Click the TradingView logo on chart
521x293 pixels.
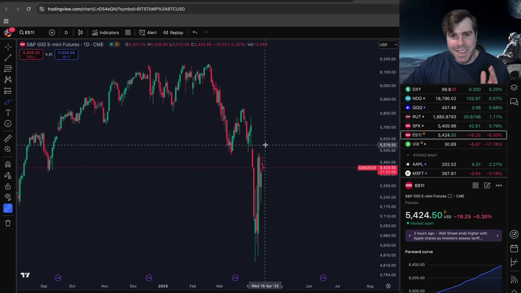(25, 275)
